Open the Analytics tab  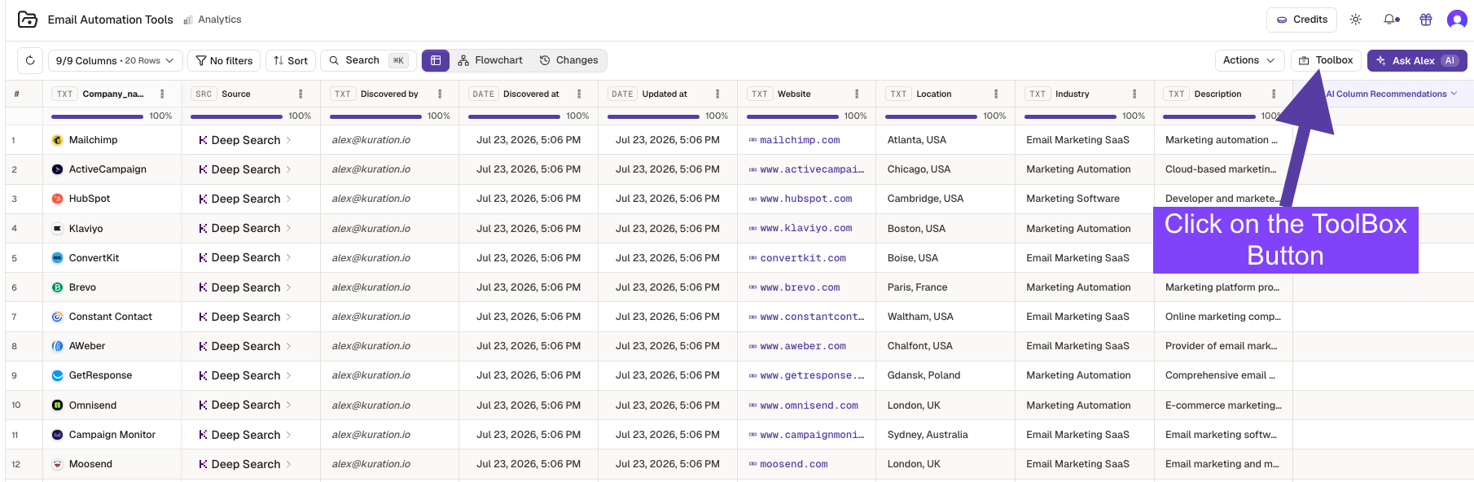pos(213,20)
